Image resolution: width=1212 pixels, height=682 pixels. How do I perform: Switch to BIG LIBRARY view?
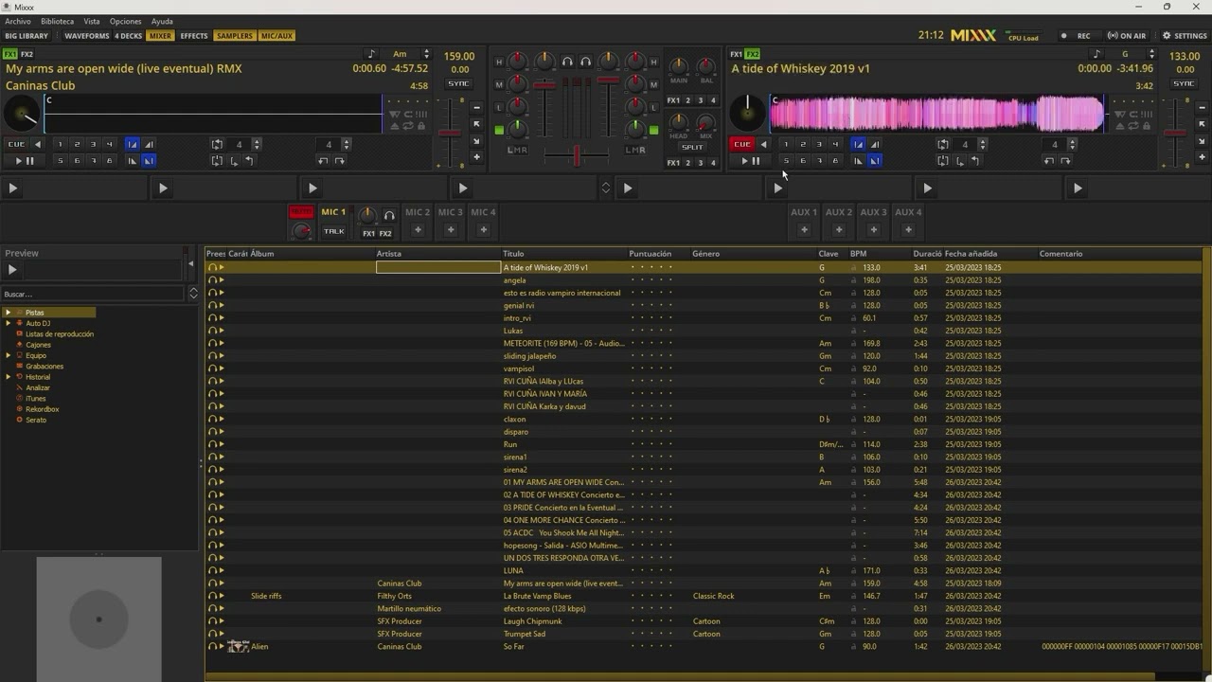(x=27, y=36)
